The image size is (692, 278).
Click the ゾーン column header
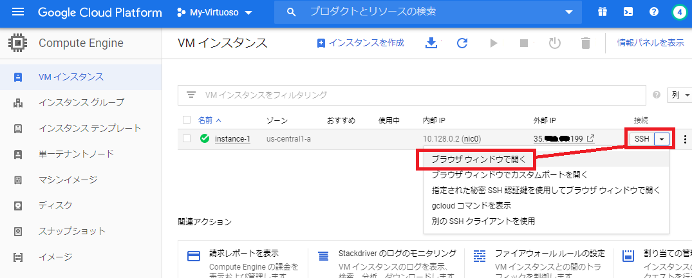[x=277, y=120]
